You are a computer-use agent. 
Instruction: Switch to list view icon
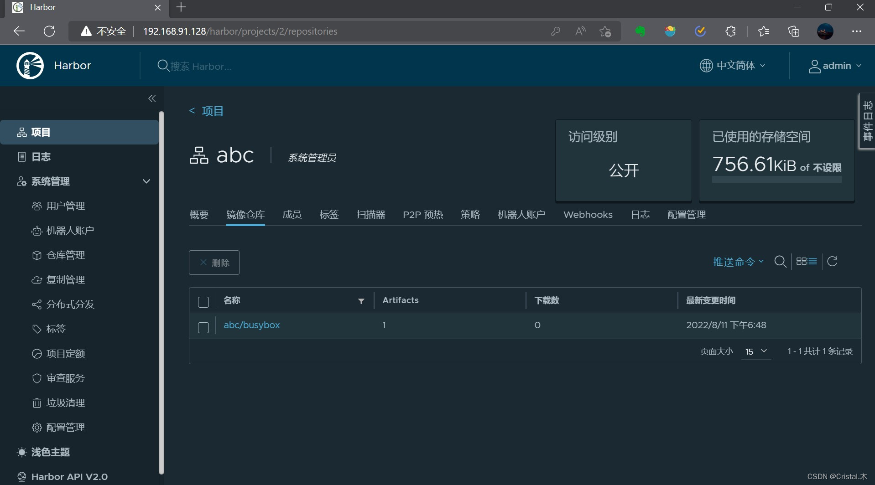pyautogui.click(x=812, y=261)
